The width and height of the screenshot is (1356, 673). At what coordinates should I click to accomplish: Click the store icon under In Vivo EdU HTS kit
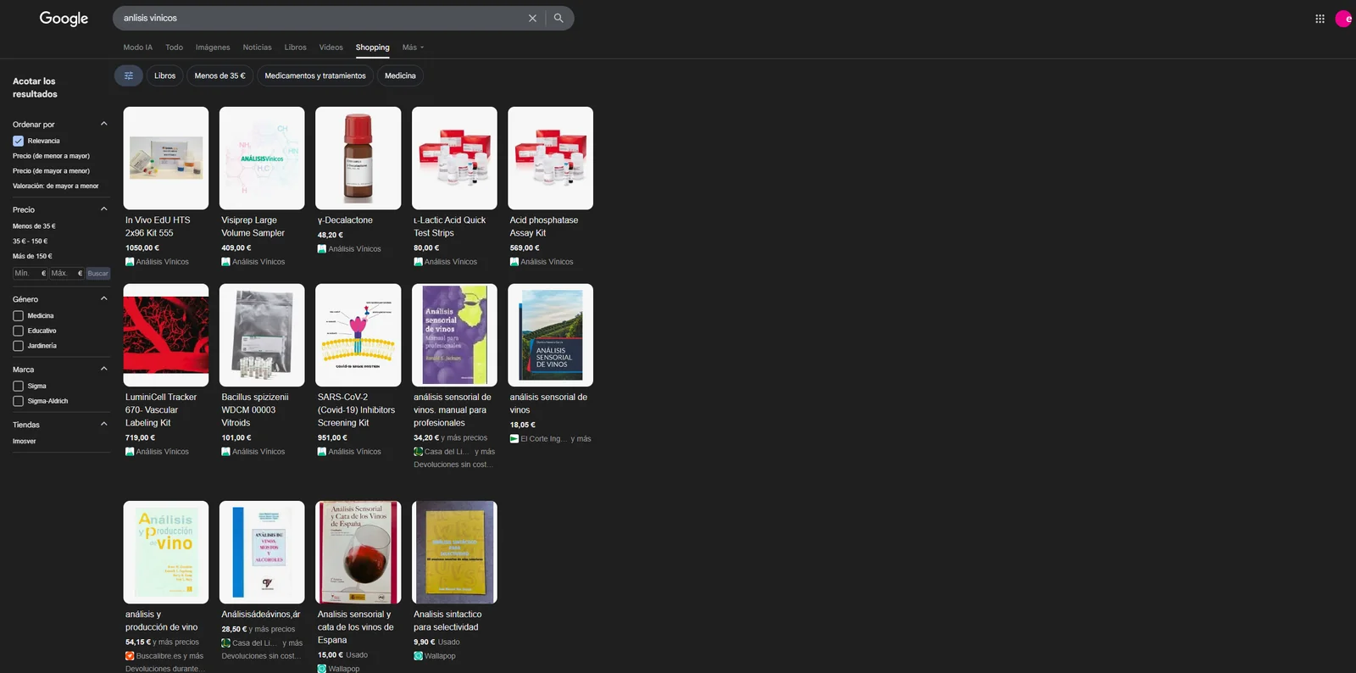coord(130,262)
